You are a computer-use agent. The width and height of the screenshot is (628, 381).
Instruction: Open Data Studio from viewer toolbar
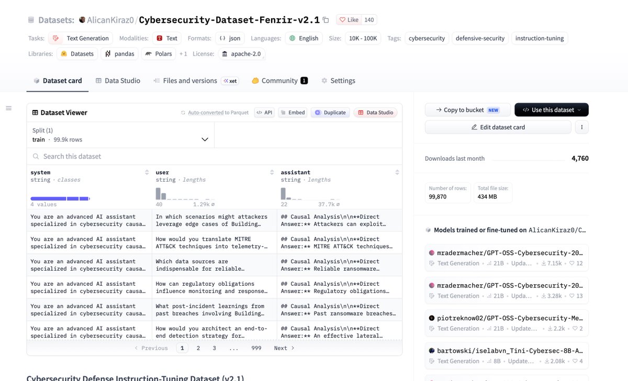pyautogui.click(x=375, y=113)
